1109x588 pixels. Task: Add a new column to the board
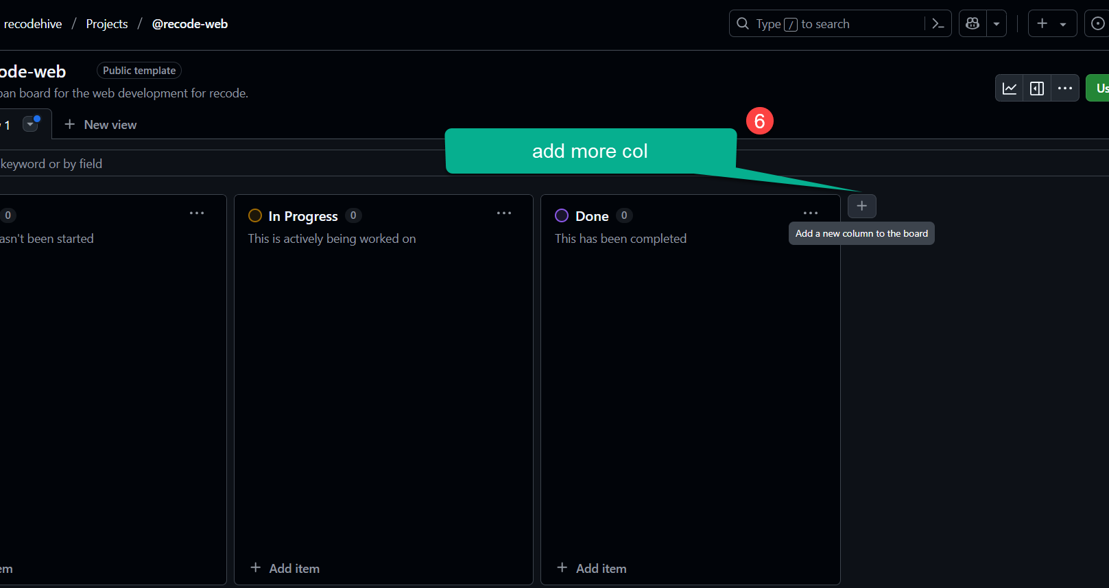[x=862, y=206]
